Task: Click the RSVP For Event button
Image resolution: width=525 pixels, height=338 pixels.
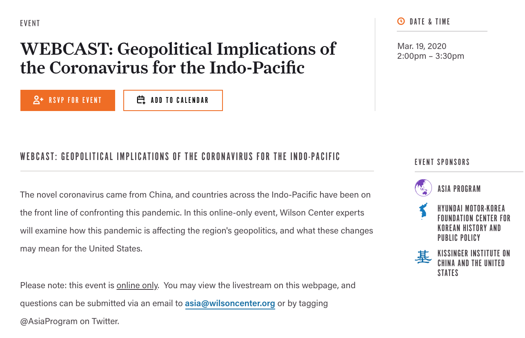Action: click(68, 100)
